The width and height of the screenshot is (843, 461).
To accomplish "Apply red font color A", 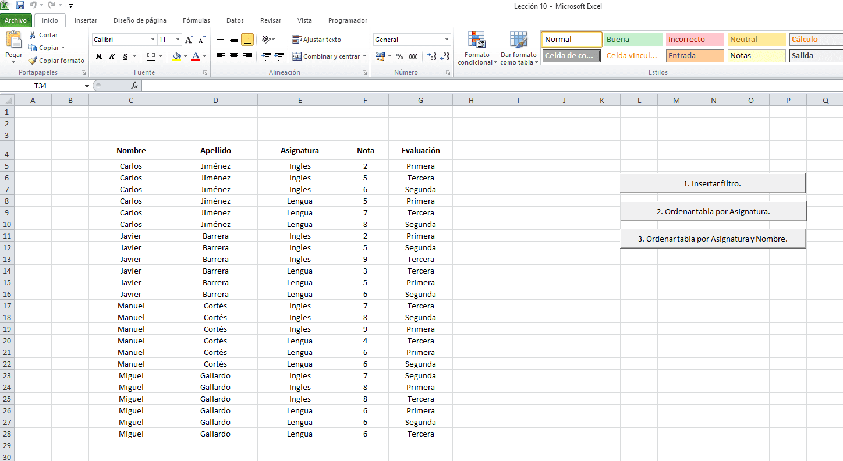I will pos(196,56).
